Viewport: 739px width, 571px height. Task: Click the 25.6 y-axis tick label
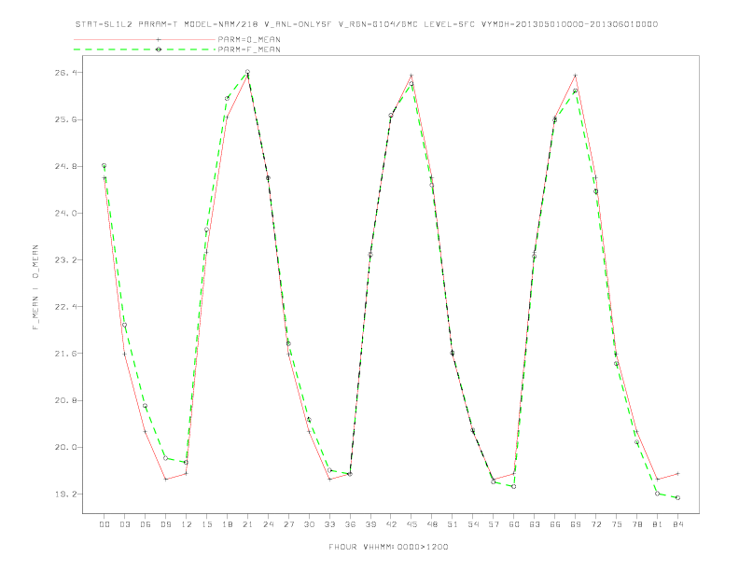click(x=65, y=119)
